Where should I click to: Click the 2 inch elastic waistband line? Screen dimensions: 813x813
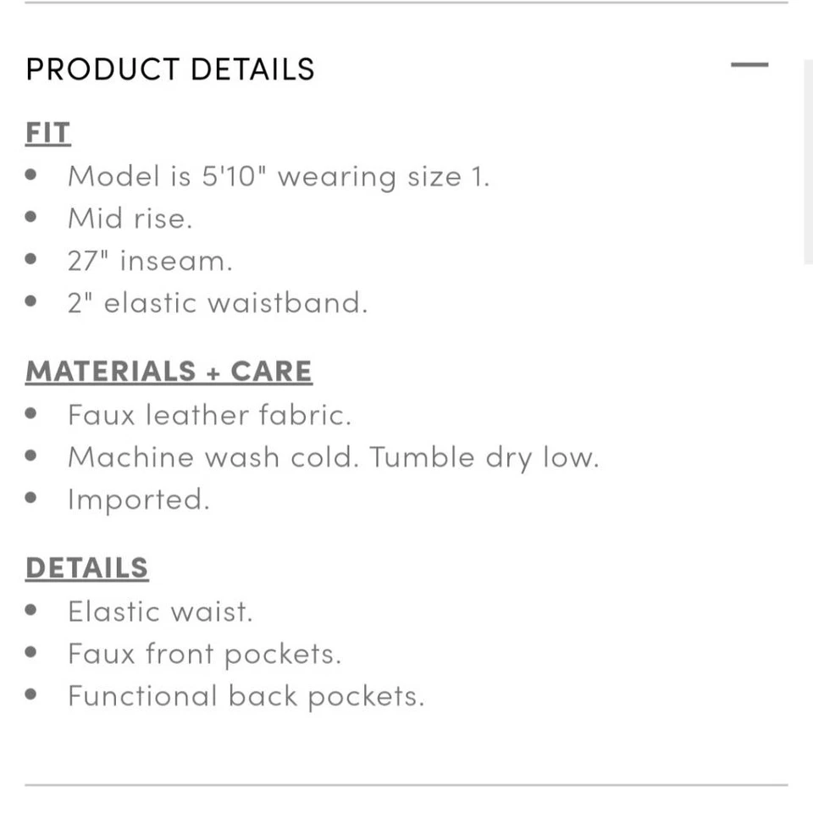point(218,301)
